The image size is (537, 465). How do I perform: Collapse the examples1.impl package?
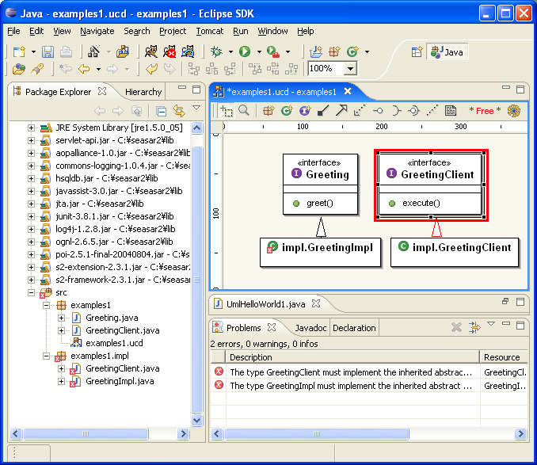coord(47,356)
